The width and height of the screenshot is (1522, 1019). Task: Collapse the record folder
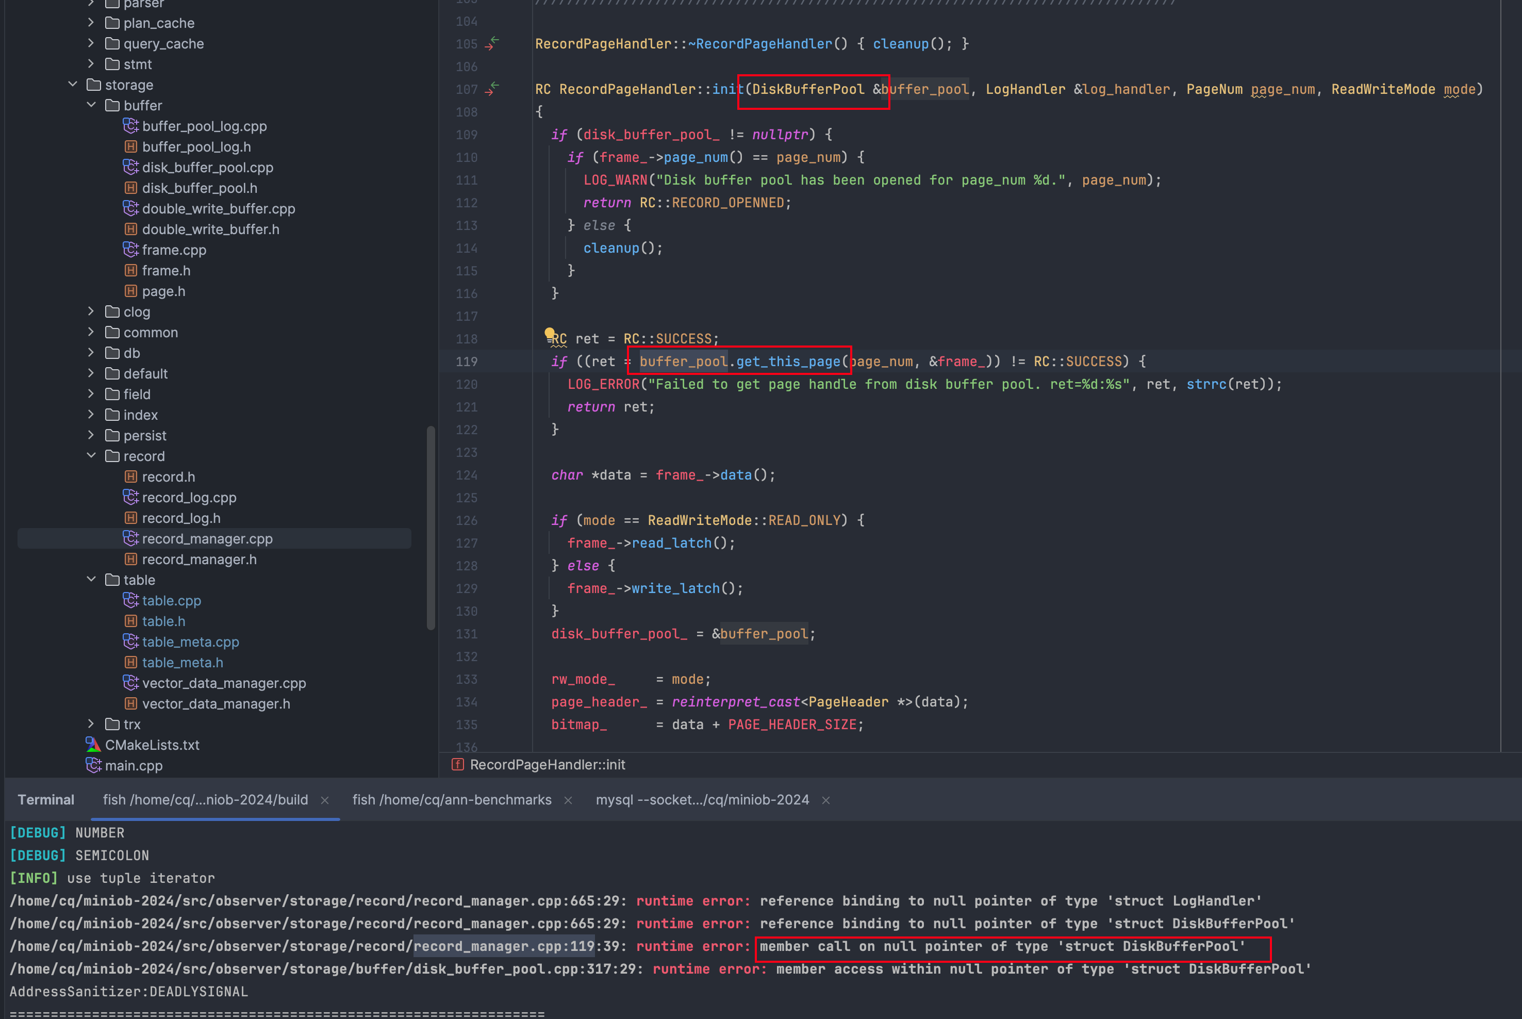click(x=91, y=455)
